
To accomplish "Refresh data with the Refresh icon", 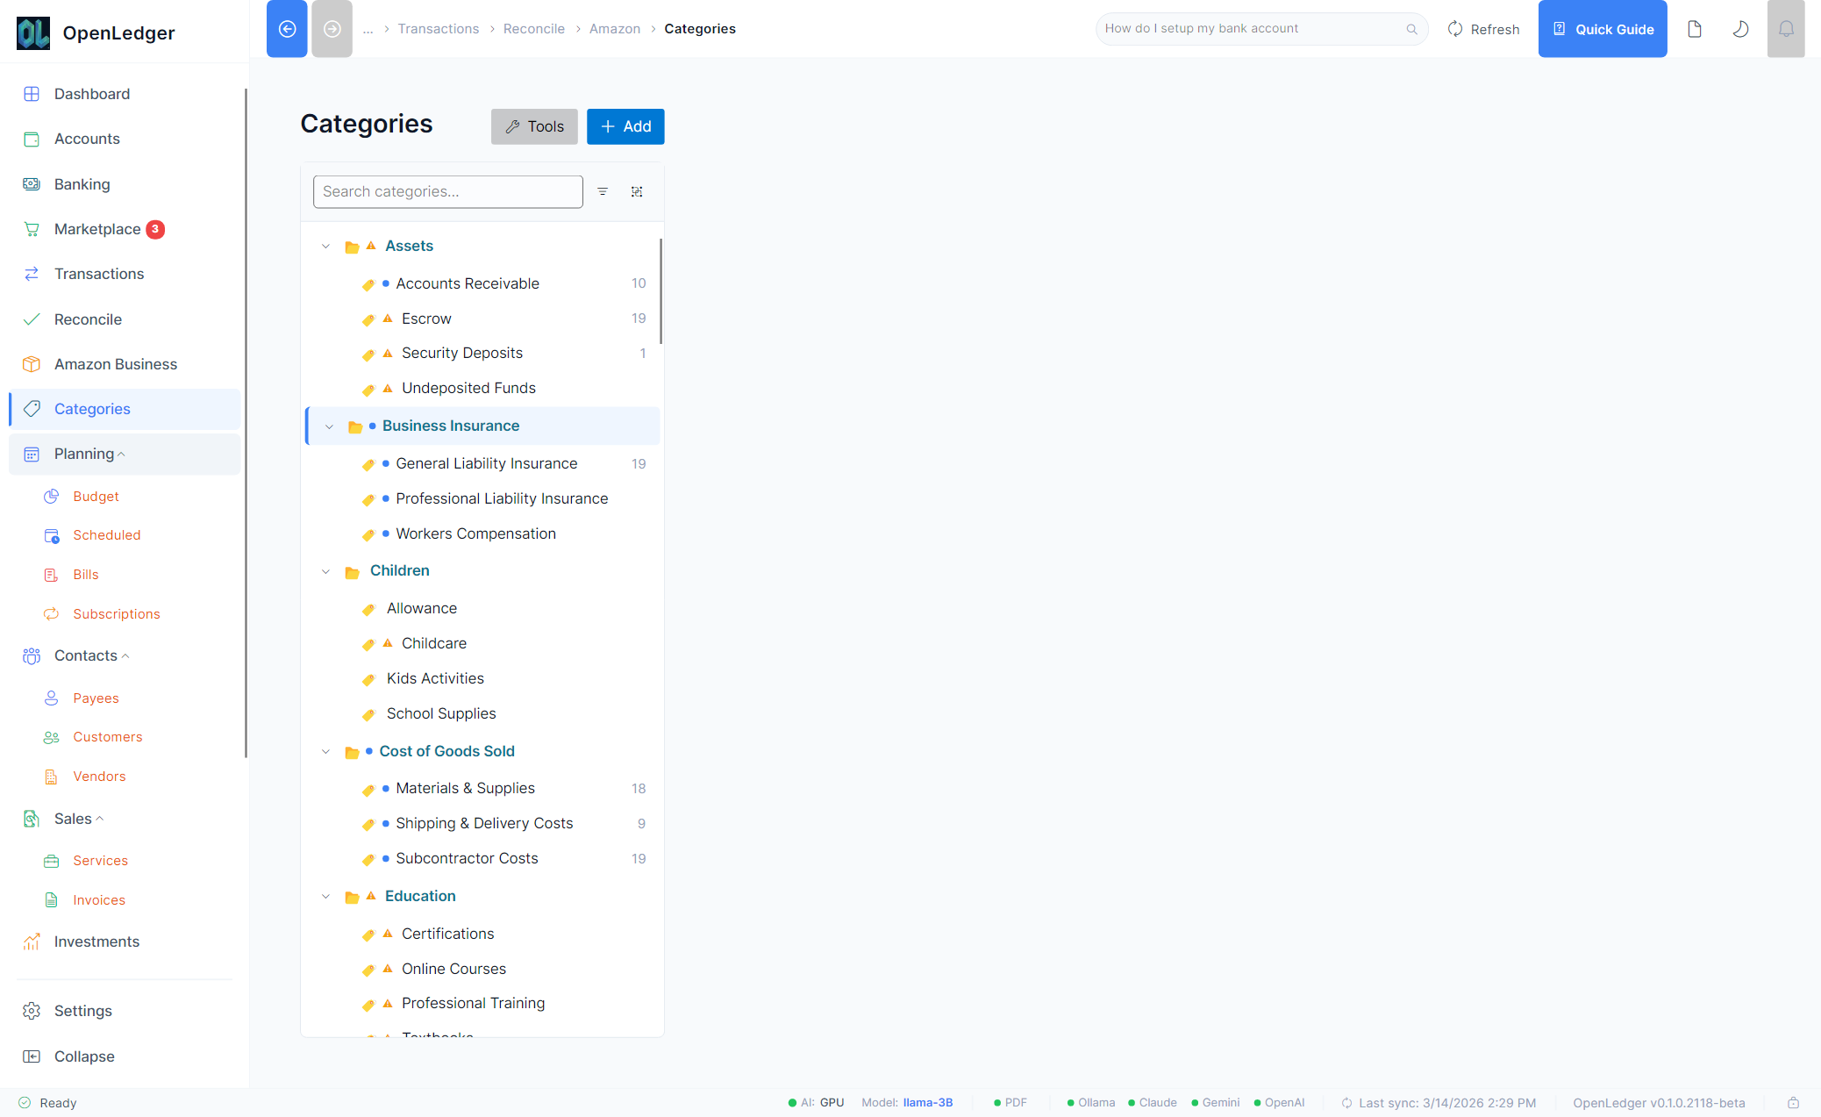I will pyautogui.click(x=1455, y=28).
